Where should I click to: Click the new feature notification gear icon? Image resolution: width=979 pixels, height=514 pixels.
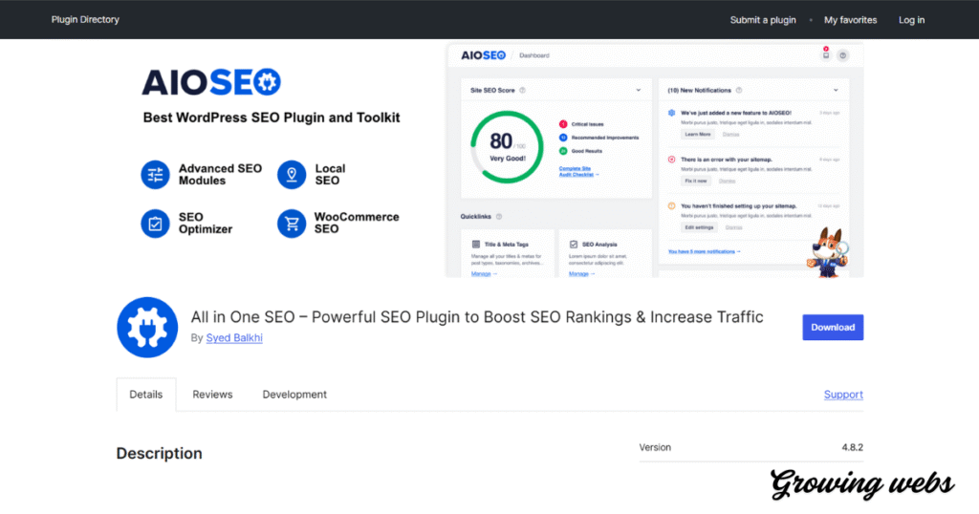(672, 113)
